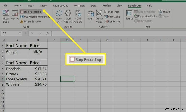Open COM Add-ins manager
The width and height of the screenshot is (186, 112).
click(x=78, y=16)
